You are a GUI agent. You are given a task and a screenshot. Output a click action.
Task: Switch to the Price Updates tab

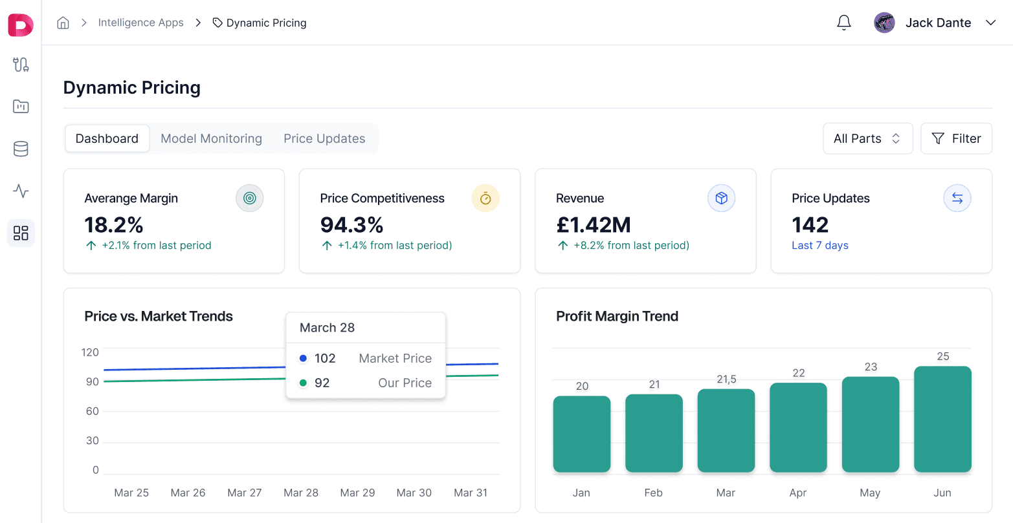click(x=324, y=138)
